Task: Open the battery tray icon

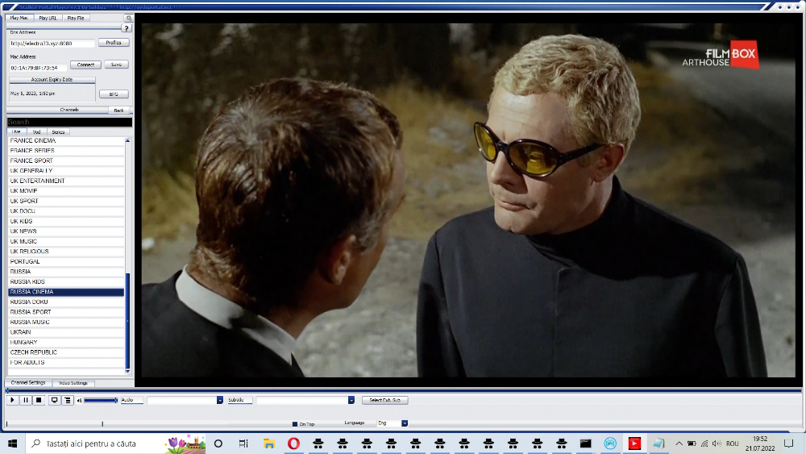Action: (x=692, y=444)
